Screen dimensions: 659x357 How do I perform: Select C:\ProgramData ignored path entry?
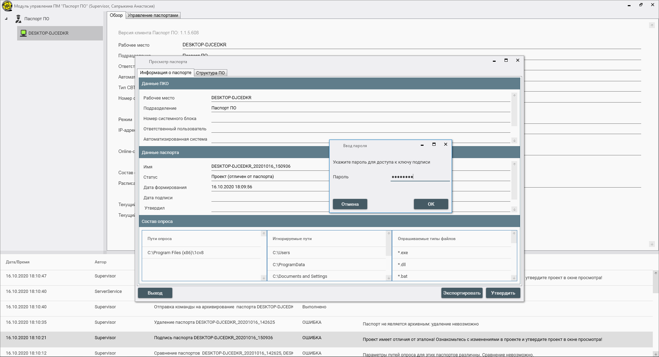[x=289, y=265]
